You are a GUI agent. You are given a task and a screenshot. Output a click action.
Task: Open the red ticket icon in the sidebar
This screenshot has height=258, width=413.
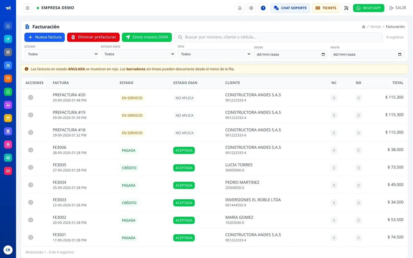8,171
